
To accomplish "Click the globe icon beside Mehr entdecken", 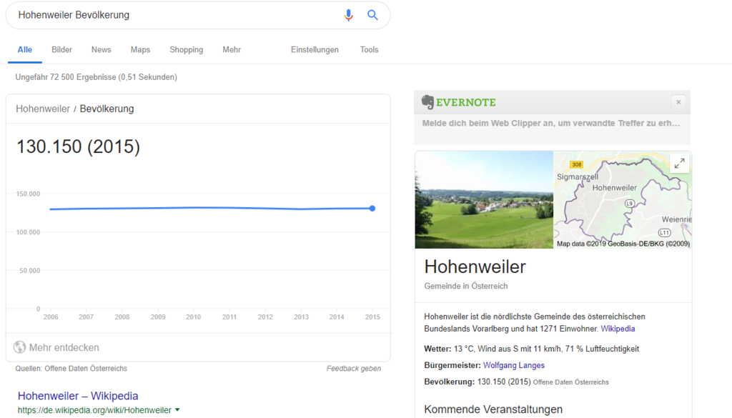I will (x=20, y=348).
